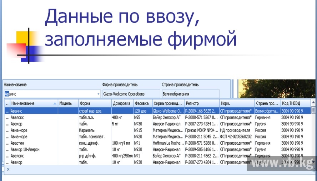Screen dimensions: 317x181
Task: Click the 400 мг/250мл dosage cell
Action: [x=122, y=156]
